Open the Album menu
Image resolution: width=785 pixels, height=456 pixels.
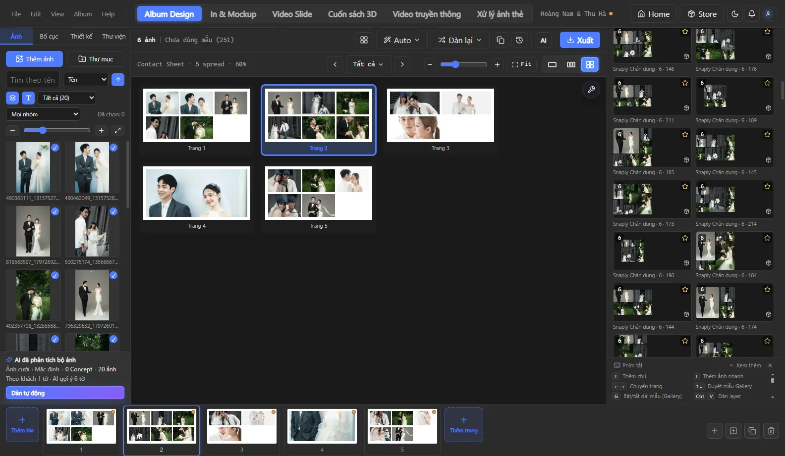coord(83,14)
